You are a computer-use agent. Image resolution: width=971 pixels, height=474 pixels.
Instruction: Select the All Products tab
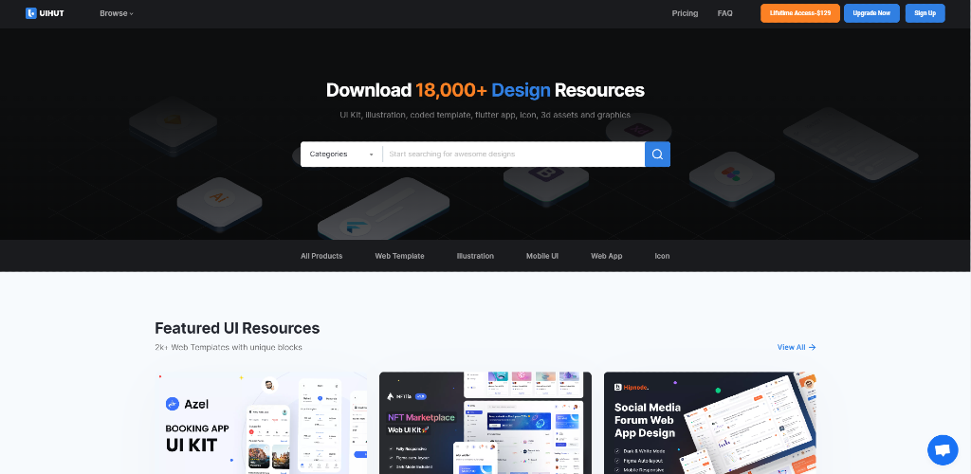pyautogui.click(x=321, y=256)
